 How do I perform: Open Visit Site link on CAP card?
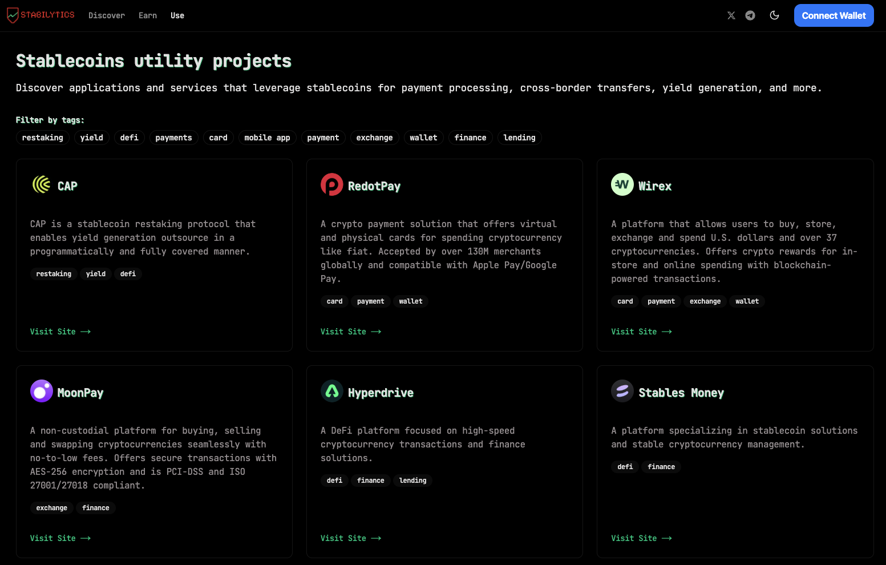point(60,332)
